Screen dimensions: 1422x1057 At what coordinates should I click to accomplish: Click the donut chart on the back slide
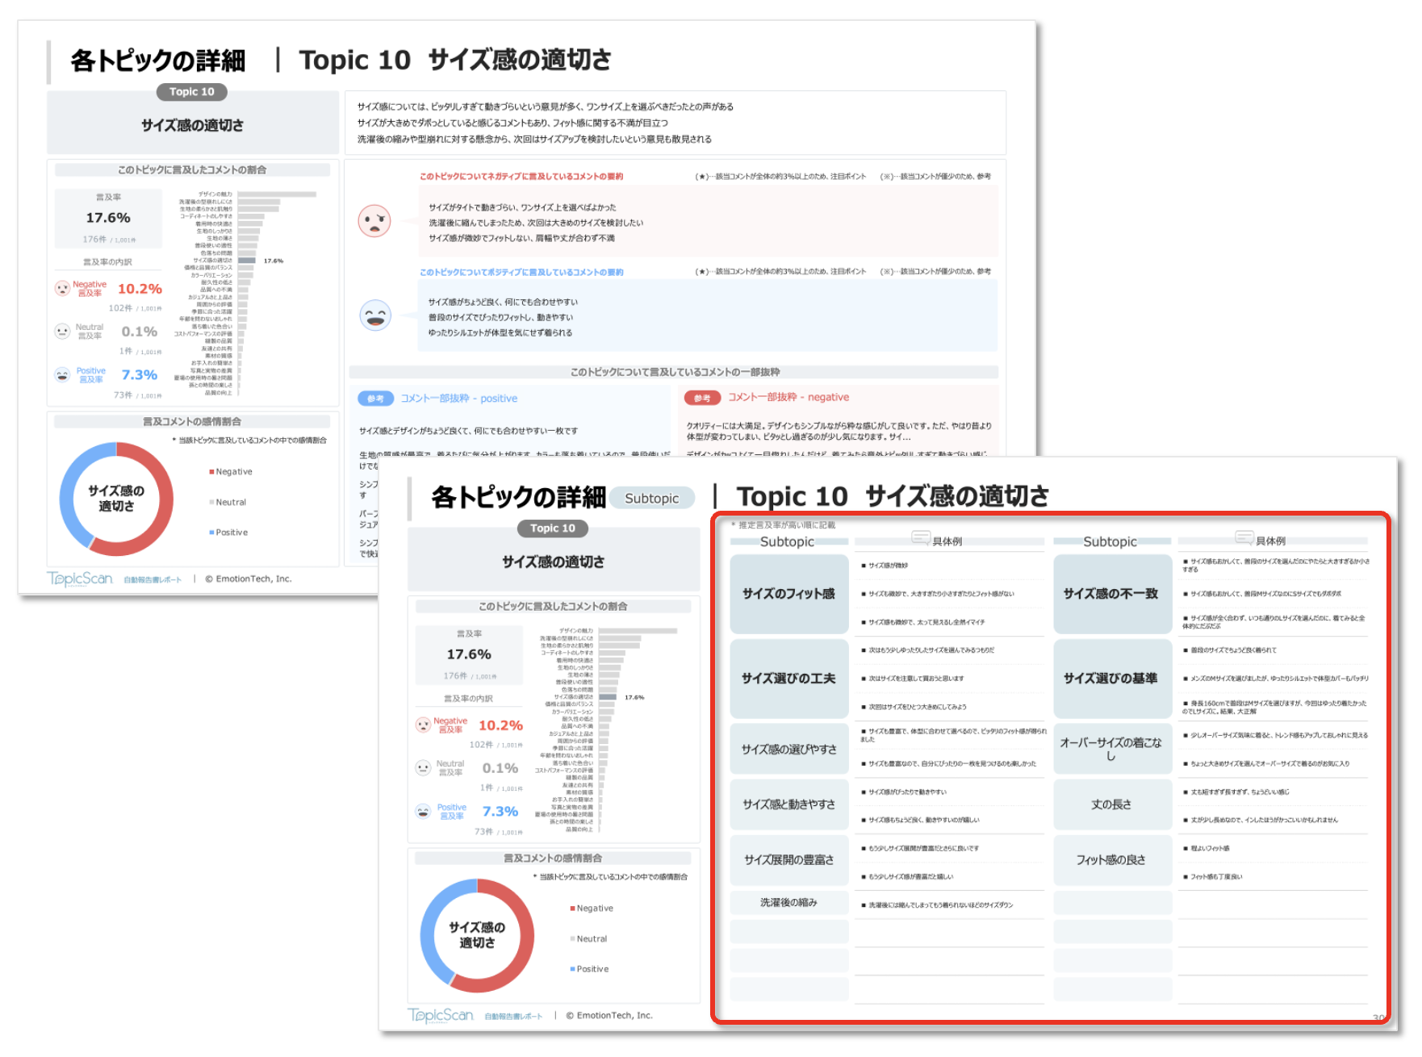point(116,499)
